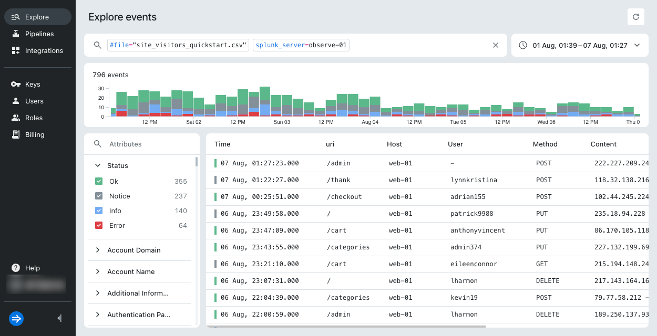
Task: Sort by the Time column header
Action: point(222,144)
